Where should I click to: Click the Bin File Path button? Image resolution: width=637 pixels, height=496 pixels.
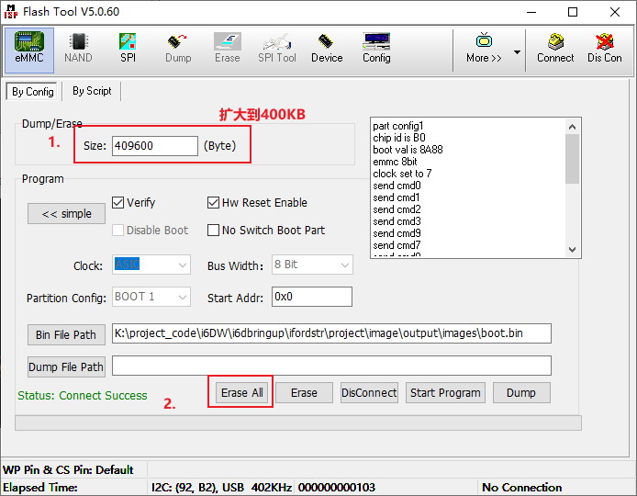67,334
